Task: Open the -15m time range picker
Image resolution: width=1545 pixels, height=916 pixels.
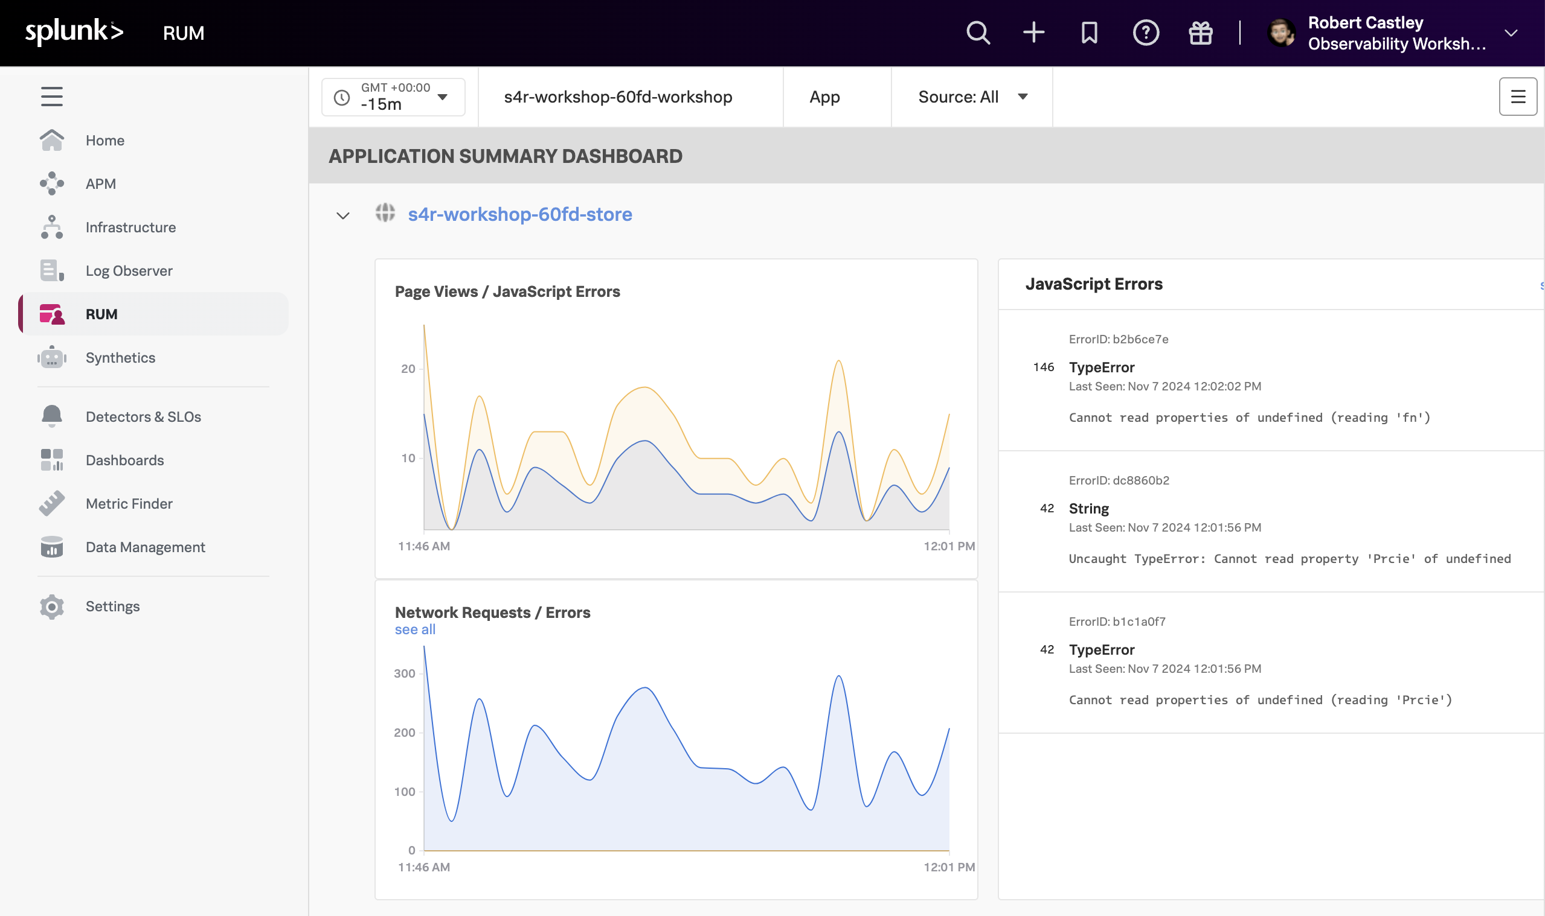Action: 393,97
